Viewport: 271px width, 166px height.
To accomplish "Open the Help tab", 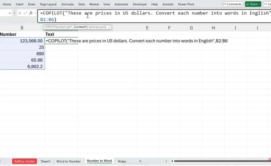I will 155,4.
